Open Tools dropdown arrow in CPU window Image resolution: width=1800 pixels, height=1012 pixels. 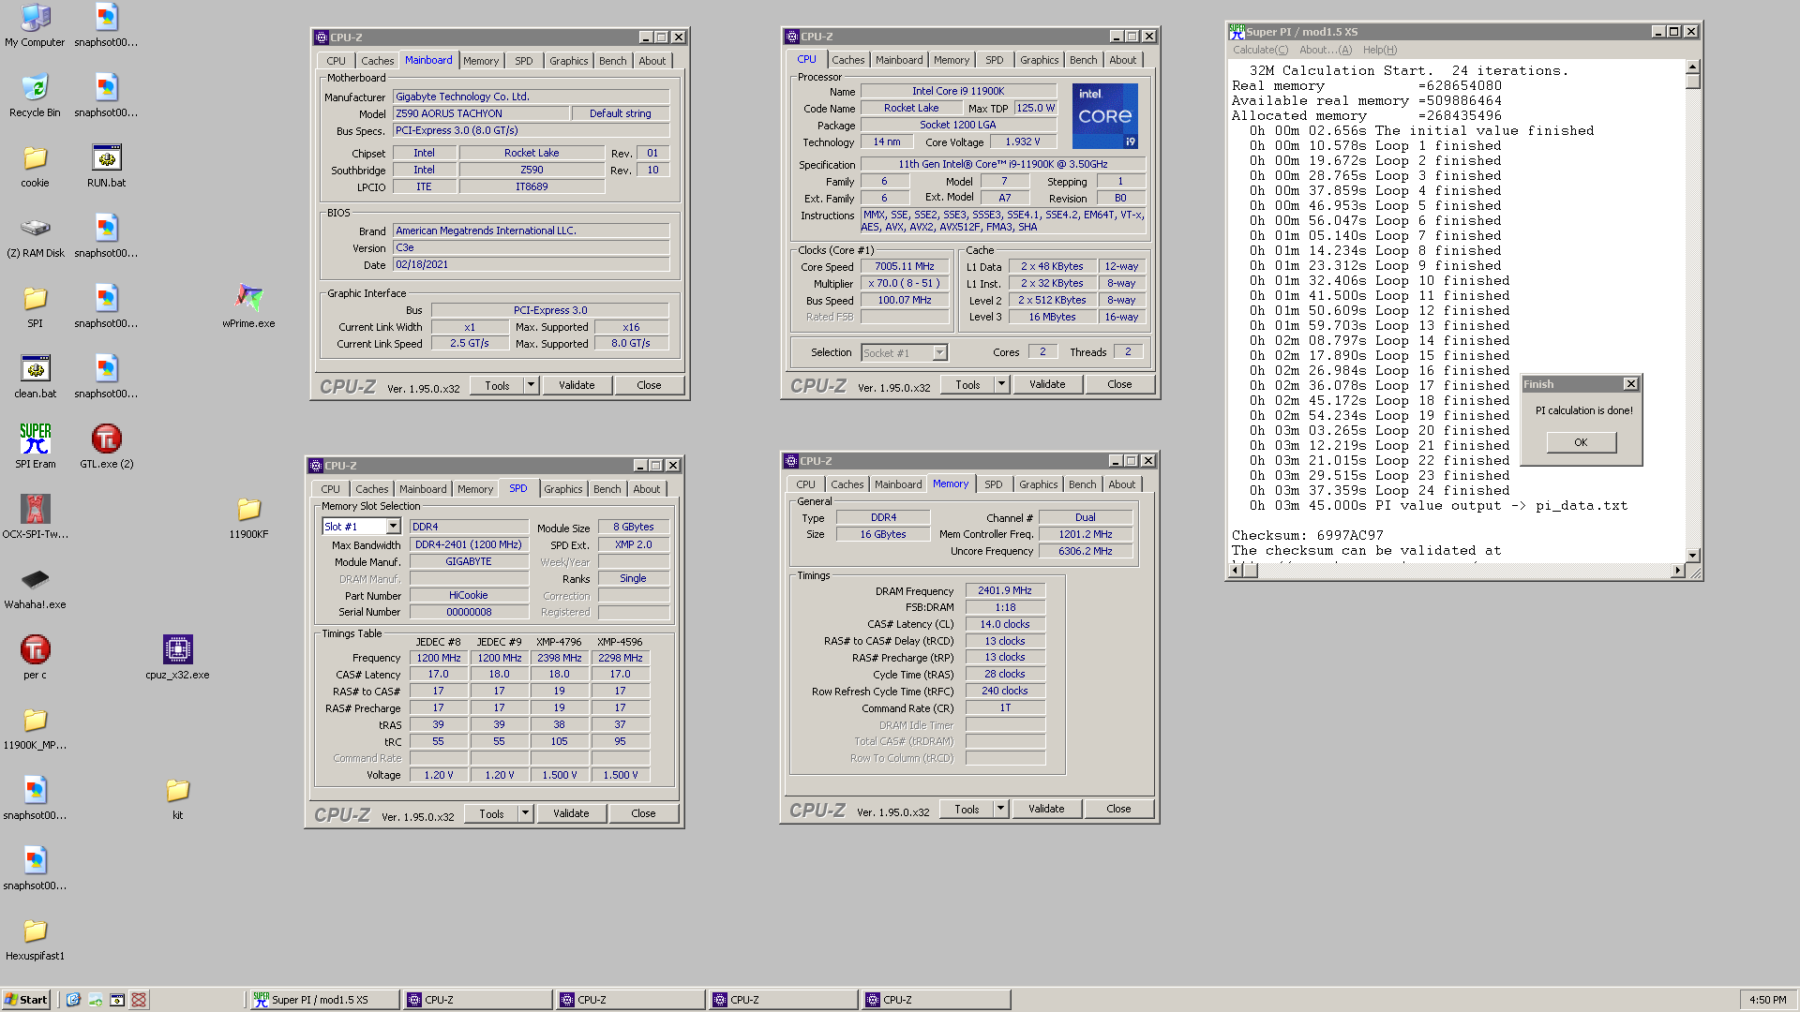coord(1001,384)
